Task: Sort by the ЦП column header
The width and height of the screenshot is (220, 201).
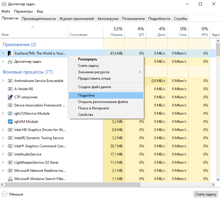Action: pyautogui.click(x=135, y=32)
